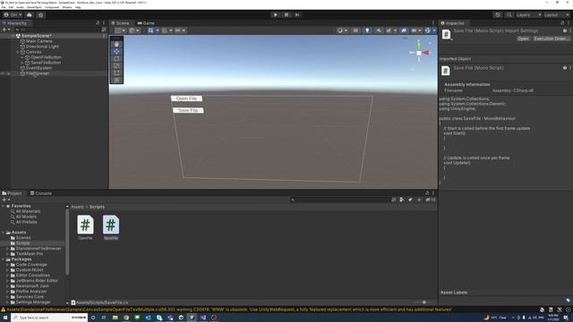
Task: Open the Component menu
Action: pyautogui.click(x=52, y=7)
